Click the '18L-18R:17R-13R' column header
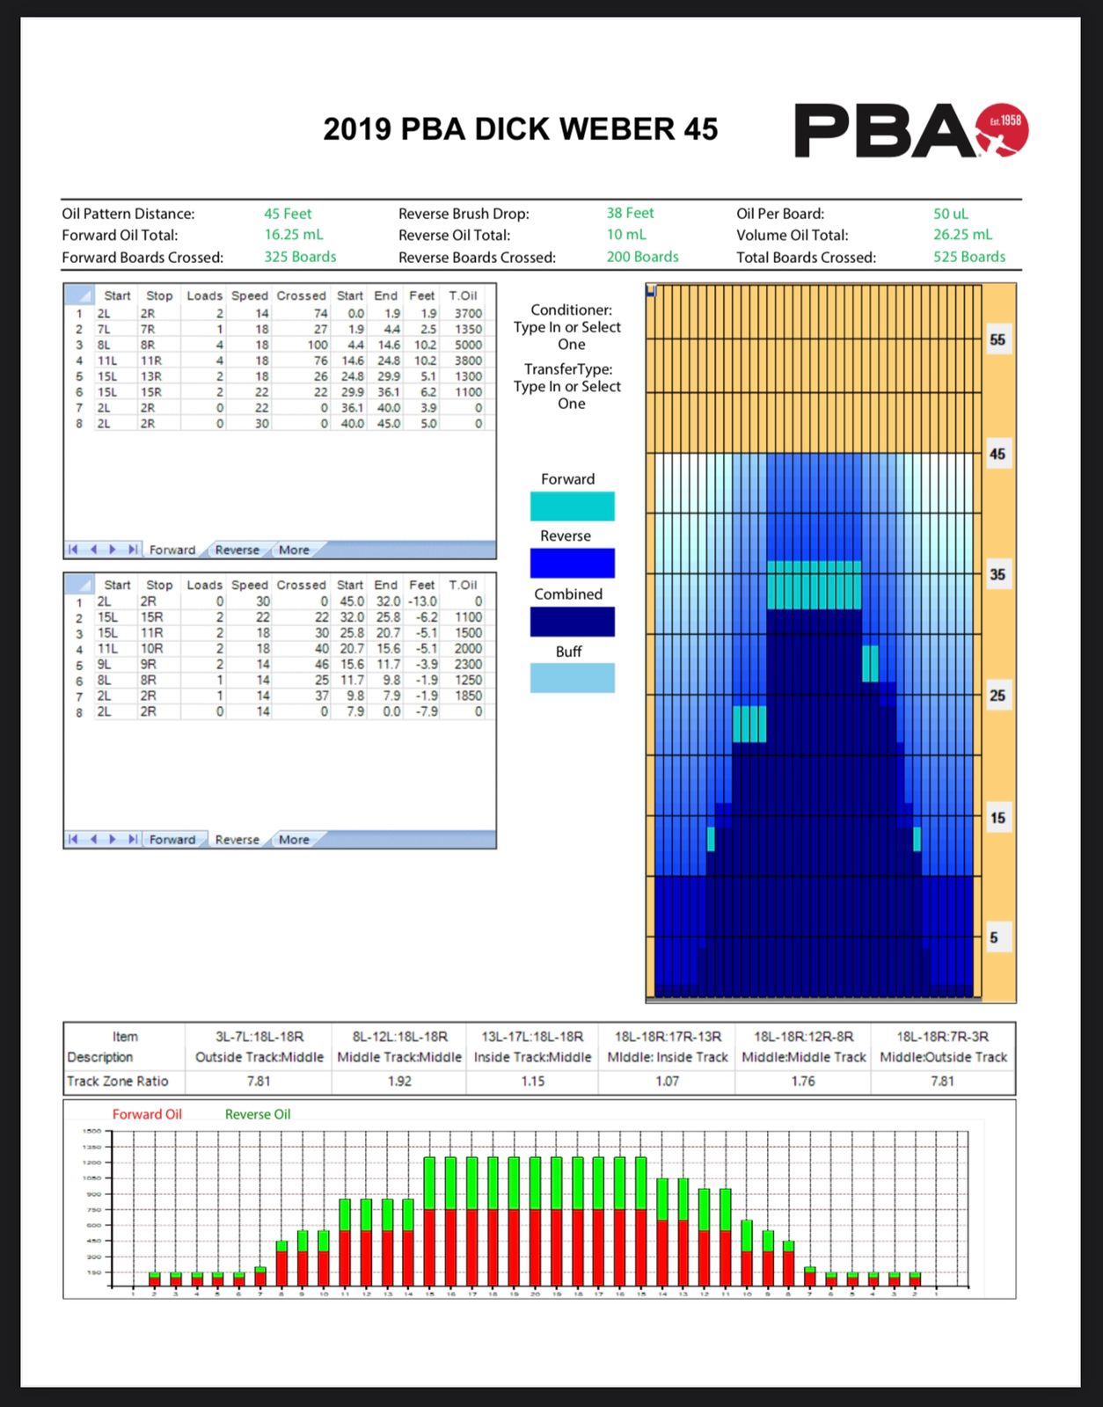 [x=668, y=1037]
